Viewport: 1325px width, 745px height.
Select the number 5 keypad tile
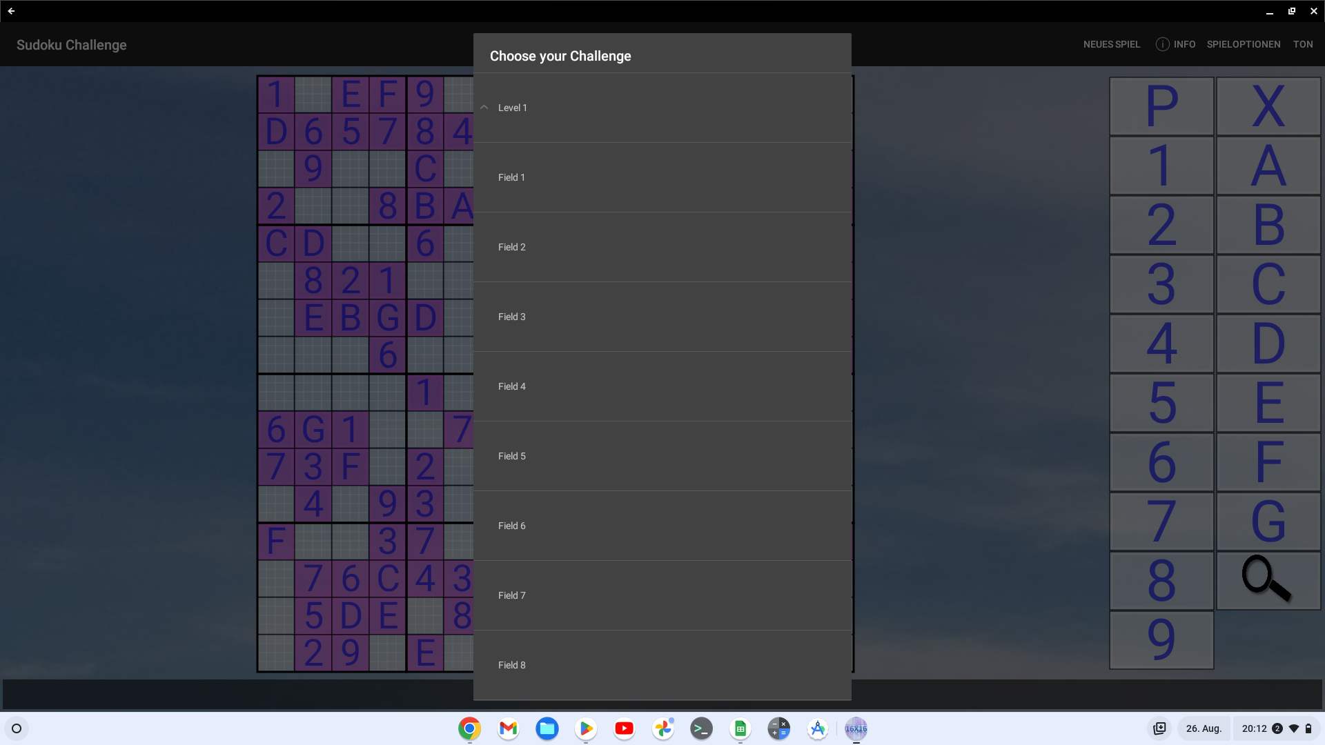coord(1161,403)
